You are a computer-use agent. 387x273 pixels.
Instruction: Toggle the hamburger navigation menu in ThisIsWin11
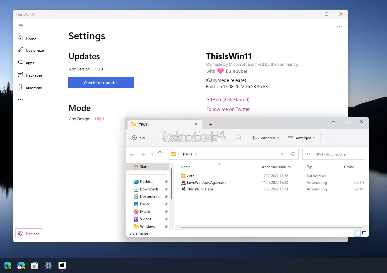click(21, 26)
